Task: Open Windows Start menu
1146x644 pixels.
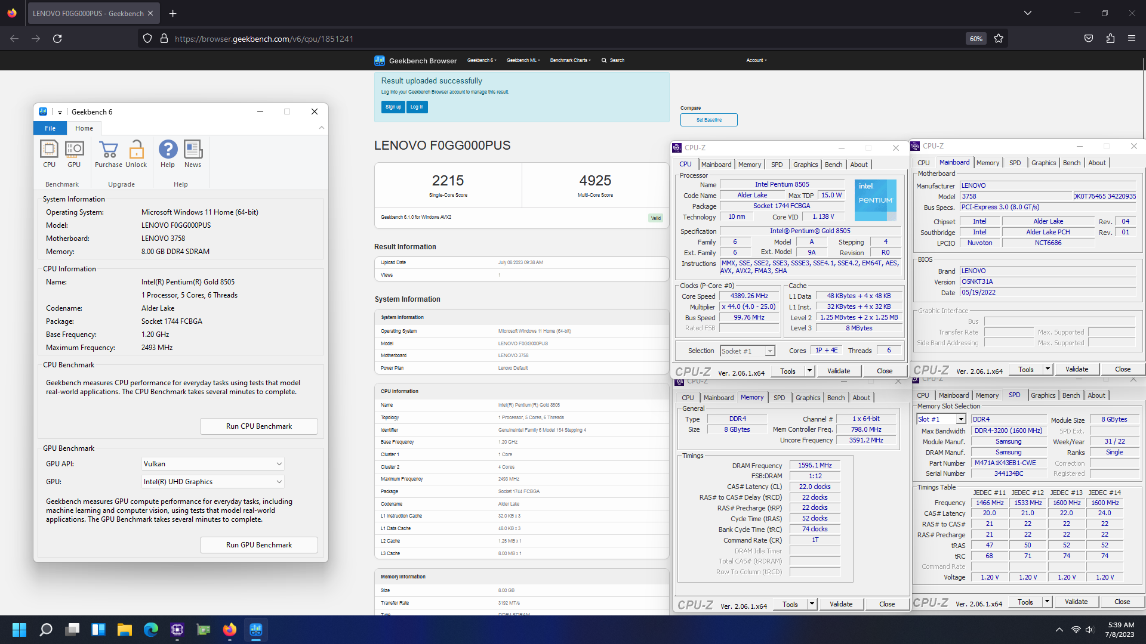Action: (19, 630)
